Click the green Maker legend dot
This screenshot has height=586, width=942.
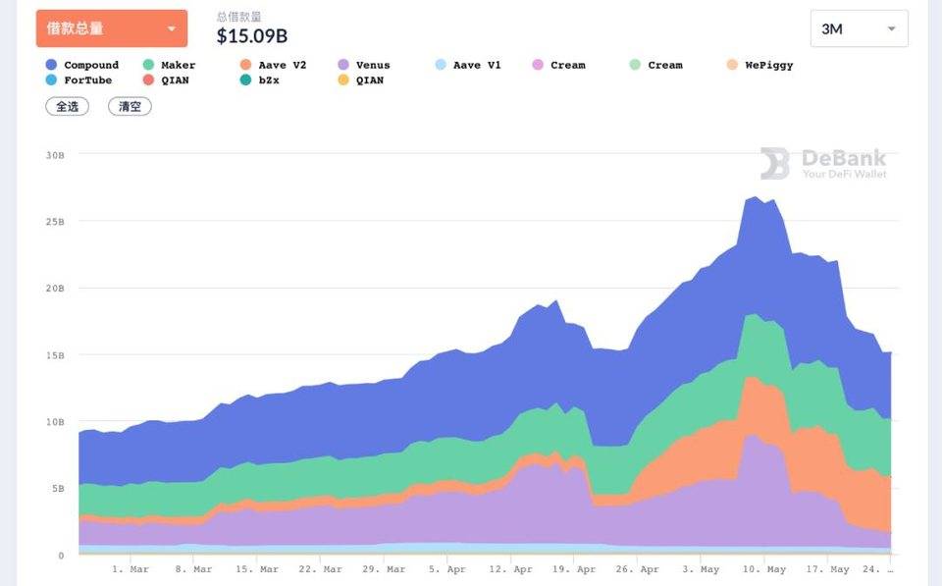(x=148, y=65)
